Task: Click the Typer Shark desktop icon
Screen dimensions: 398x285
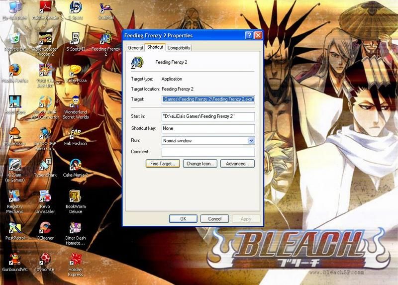Action: pyautogui.click(x=45, y=165)
